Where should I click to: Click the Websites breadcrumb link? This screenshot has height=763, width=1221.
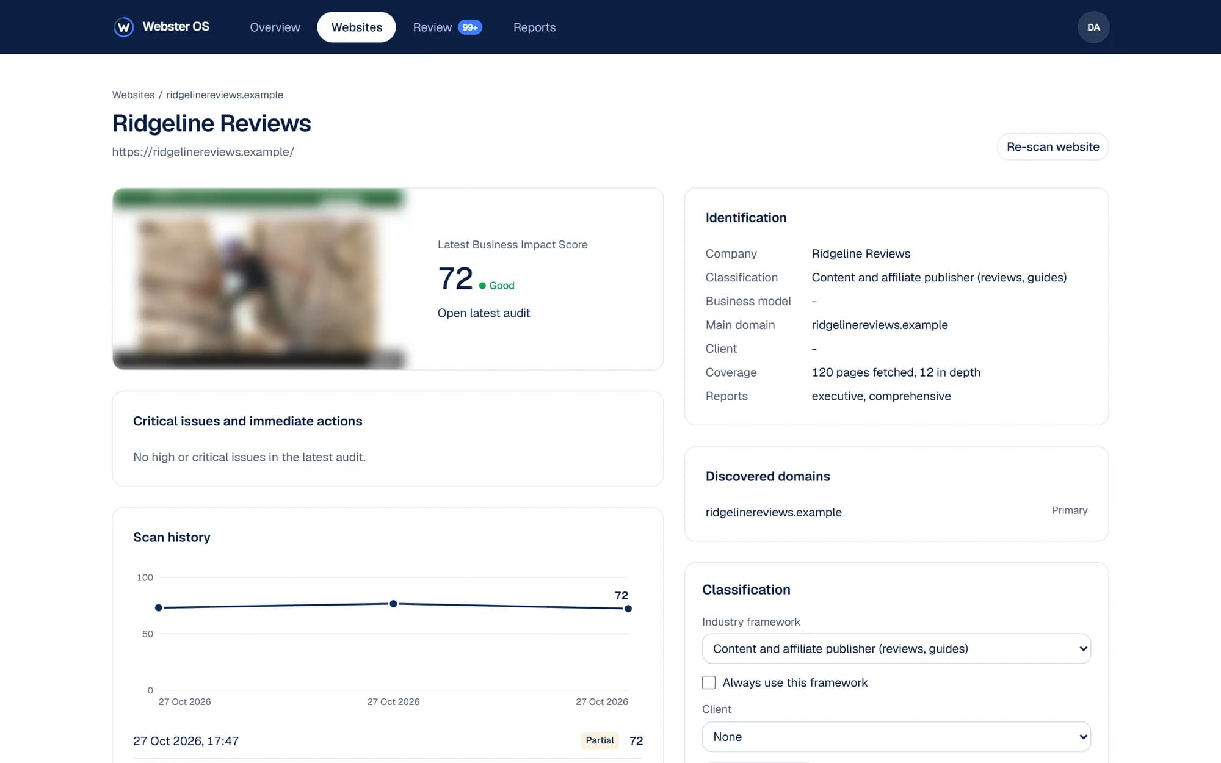[x=133, y=95]
